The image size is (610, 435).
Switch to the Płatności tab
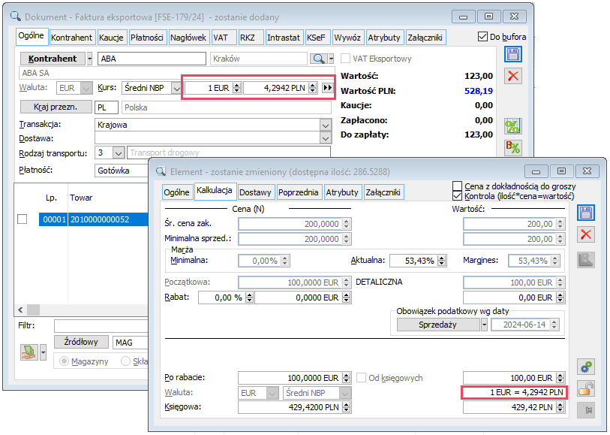(146, 38)
